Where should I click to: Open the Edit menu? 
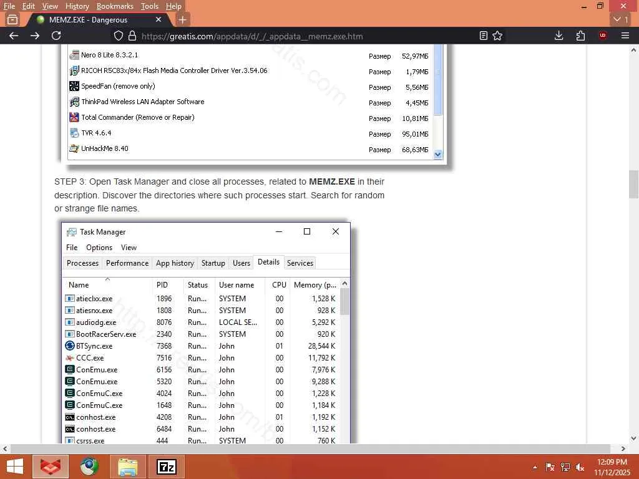[x=29, y=6]
